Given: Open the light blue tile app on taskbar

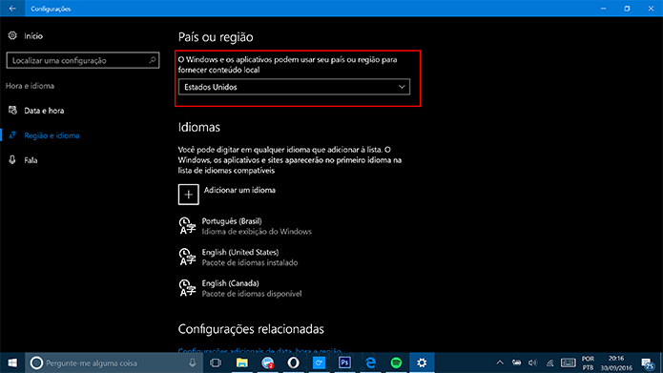Looking at the screenshot, I should pos(320,363).
